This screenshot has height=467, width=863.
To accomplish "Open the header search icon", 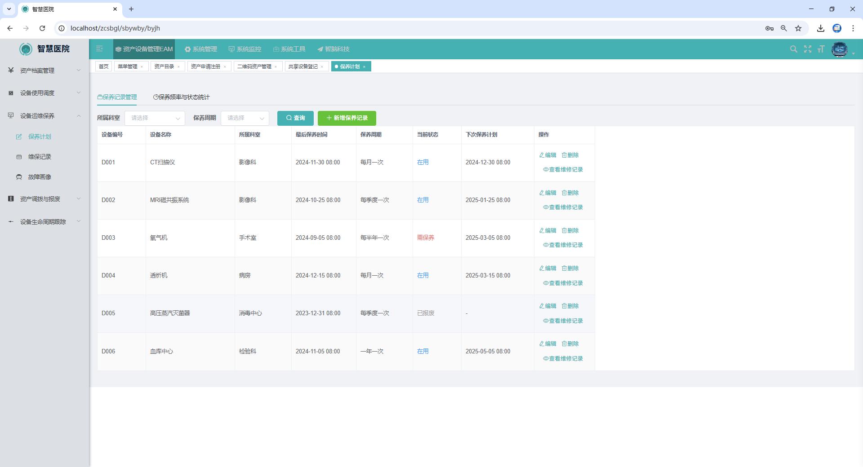I will coord(793,49).
